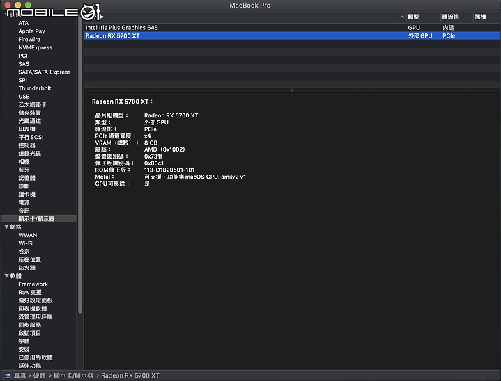
Task: Select PCI in the sidebar
Action: [x=23, y=56]
